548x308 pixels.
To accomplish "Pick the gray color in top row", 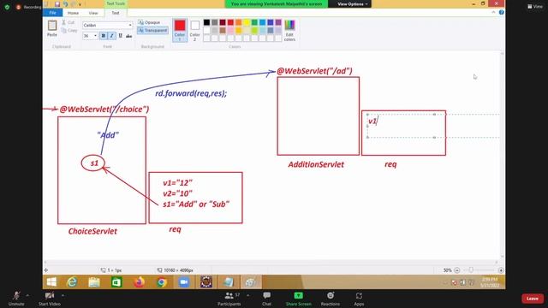I will pos(215,22).
